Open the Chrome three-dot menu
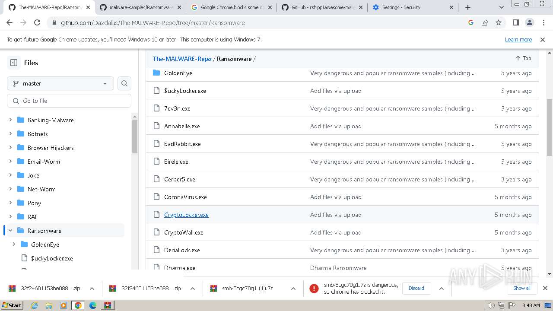This screenshot has height=311, width=553. [x=543, y=22]
